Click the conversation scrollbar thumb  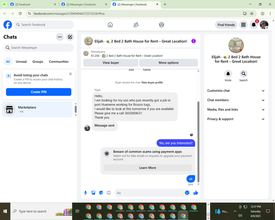[198, 142]
